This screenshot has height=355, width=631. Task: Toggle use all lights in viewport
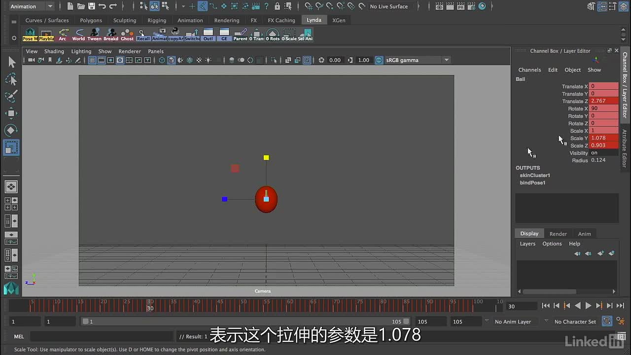point(208,60)
